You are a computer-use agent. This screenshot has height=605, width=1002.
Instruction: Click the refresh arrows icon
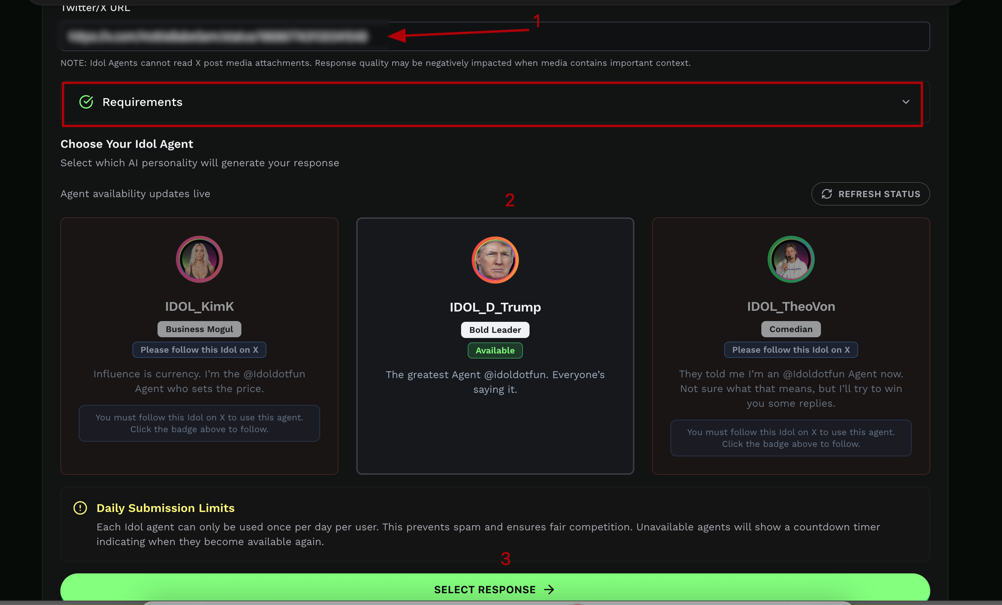coord(827,194)
